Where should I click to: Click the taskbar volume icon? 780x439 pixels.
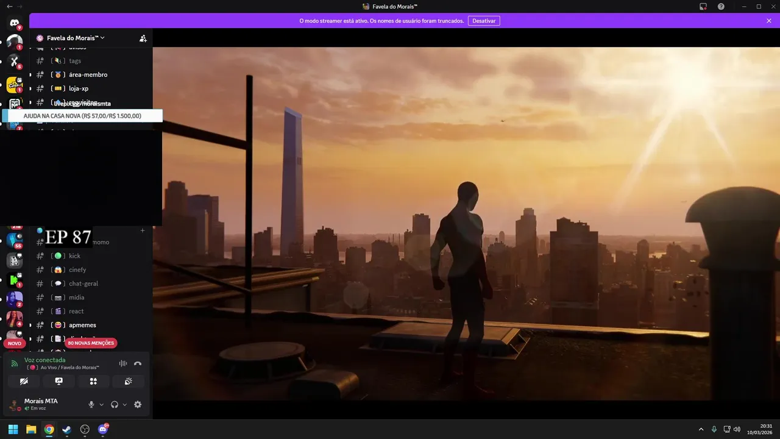click(737, 429)
